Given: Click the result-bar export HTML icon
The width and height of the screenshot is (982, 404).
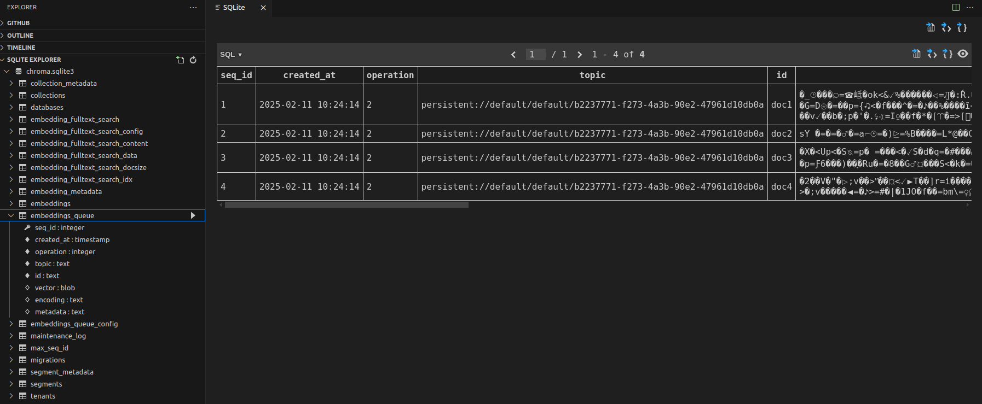Looking at the screenshot, I should tap(932, 54).
